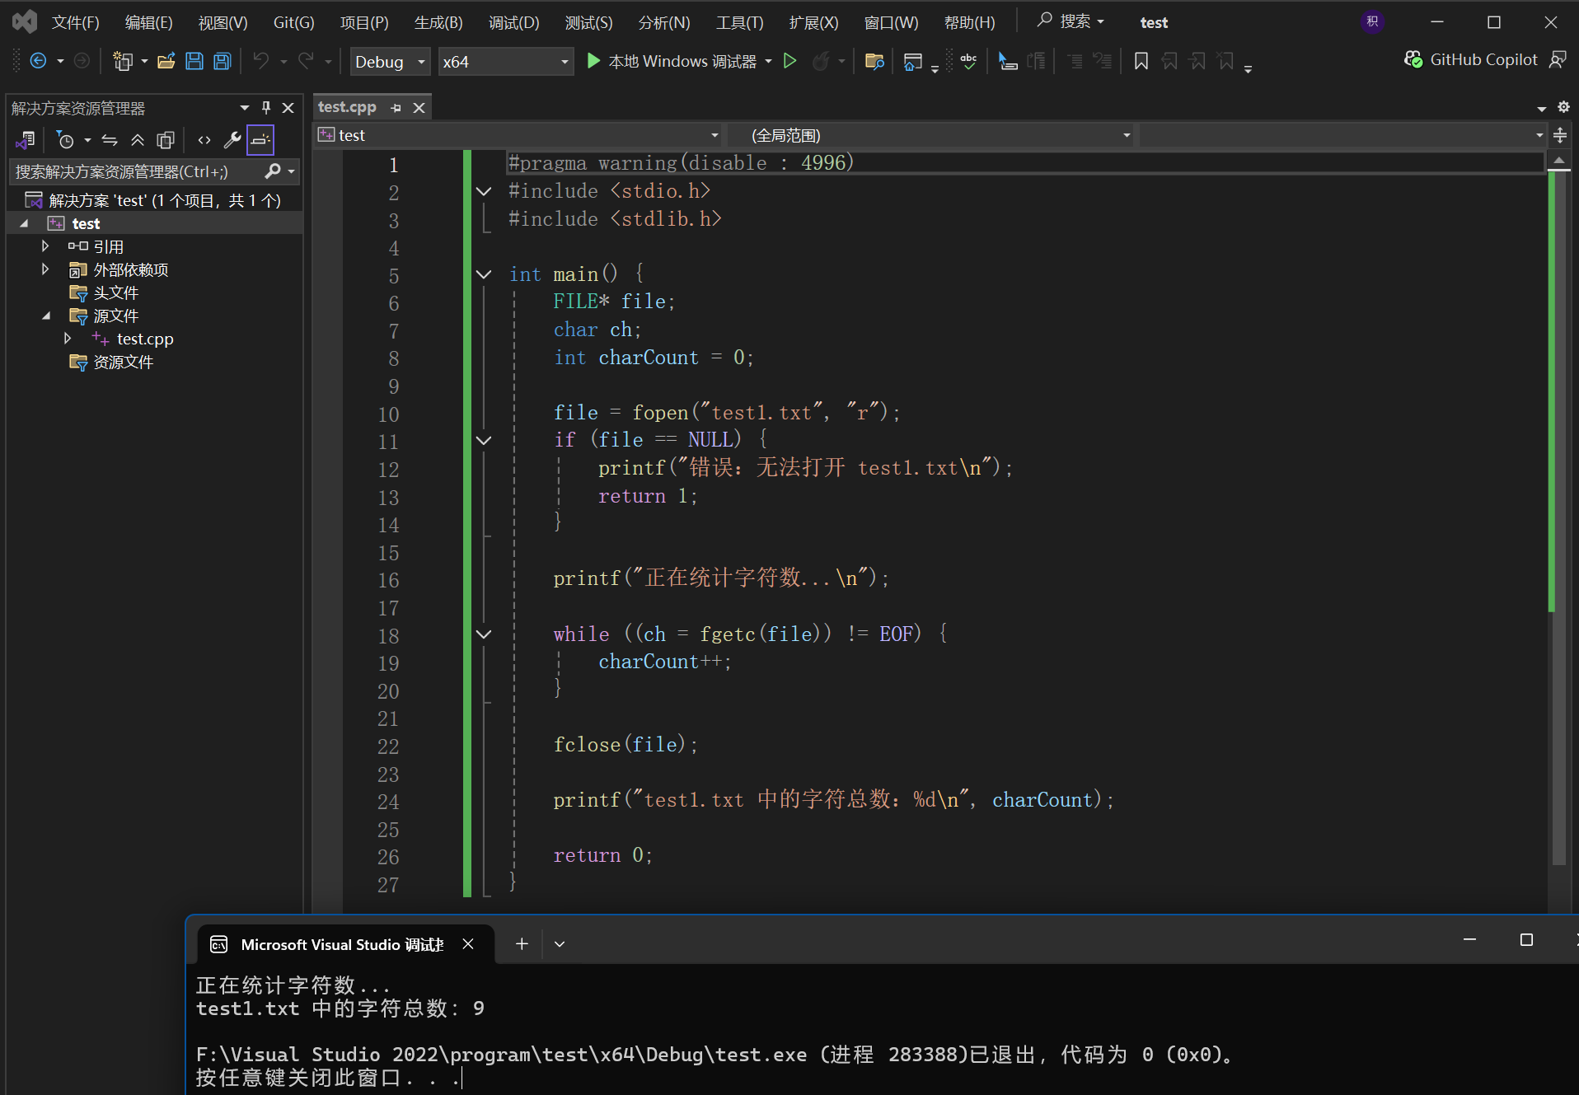Switch views using the Solution Explorer view icon

(26, 140)
